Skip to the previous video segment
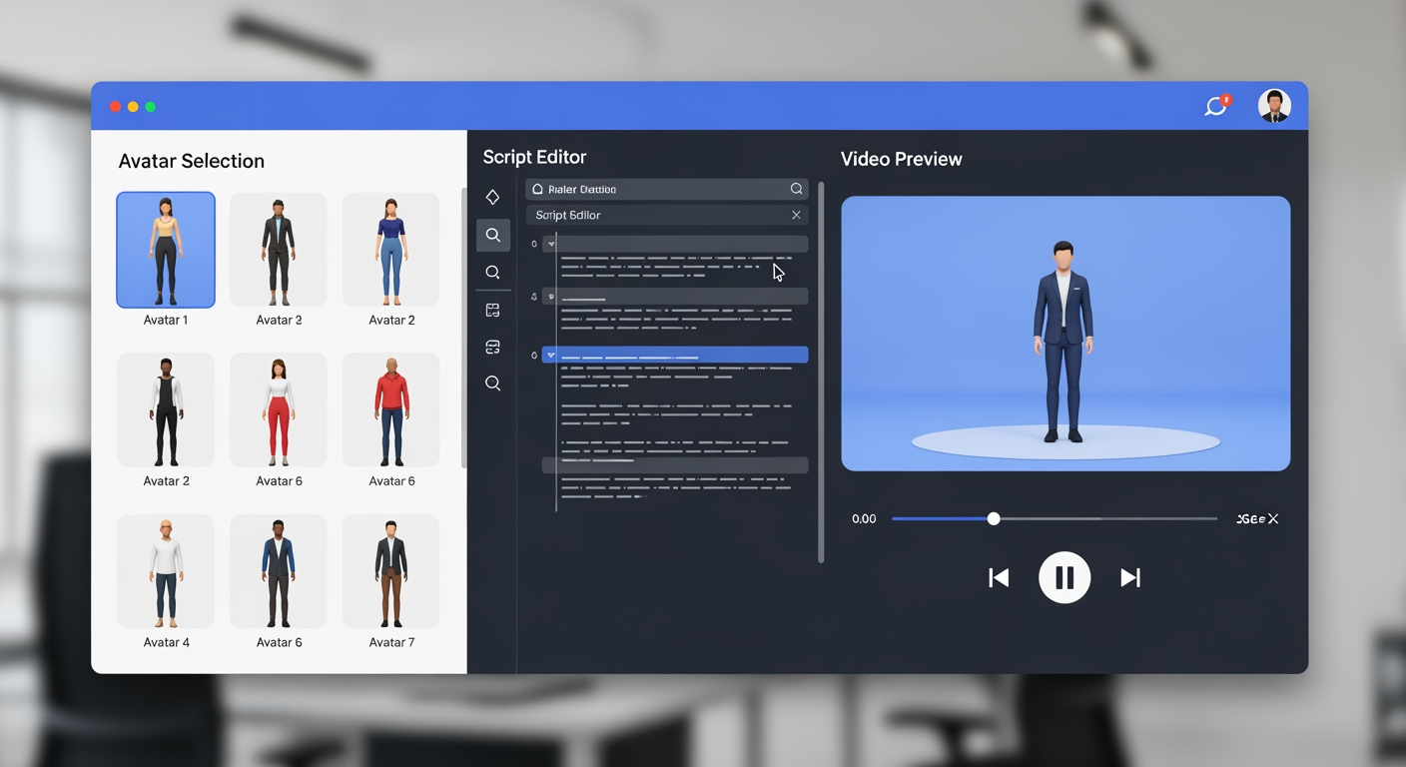Image resolution: width=1406 pixels, height=767 pixels. 999,577
